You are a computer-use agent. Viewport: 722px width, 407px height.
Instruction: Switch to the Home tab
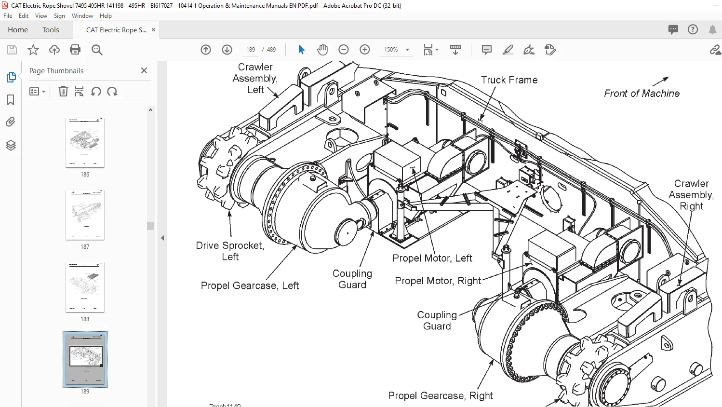click(x=18, y=30)
